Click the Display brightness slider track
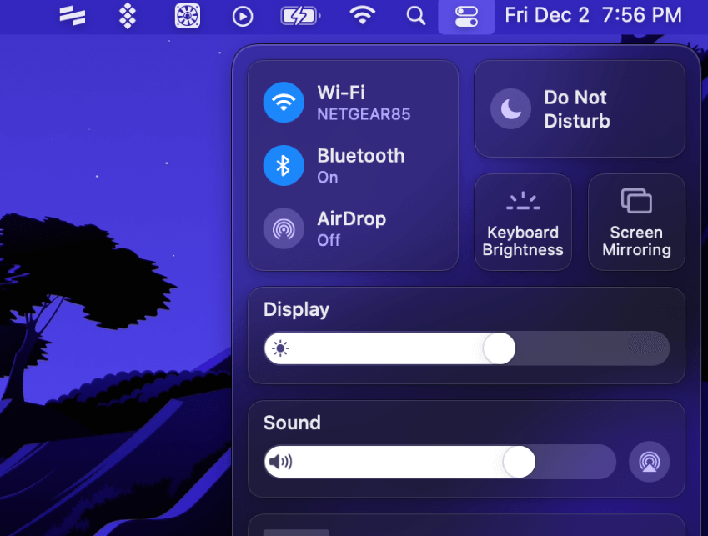 tap(467, 348)
